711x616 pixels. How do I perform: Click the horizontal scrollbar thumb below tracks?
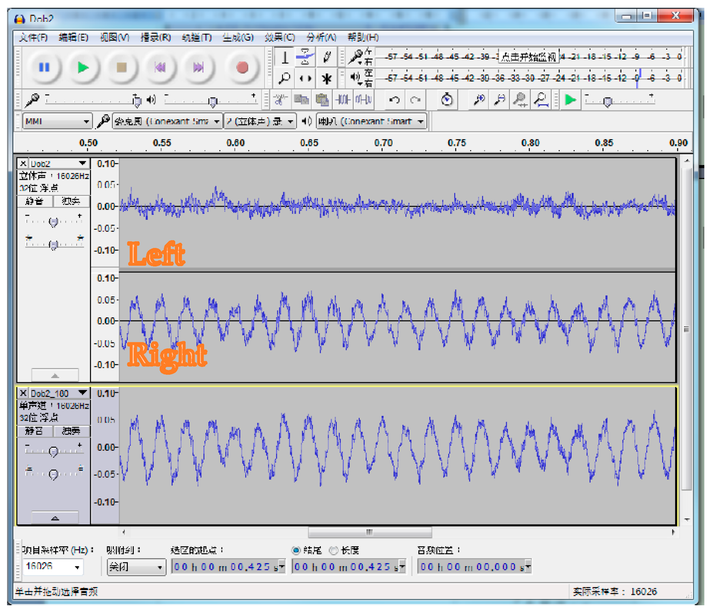click(x=369, y=532)
